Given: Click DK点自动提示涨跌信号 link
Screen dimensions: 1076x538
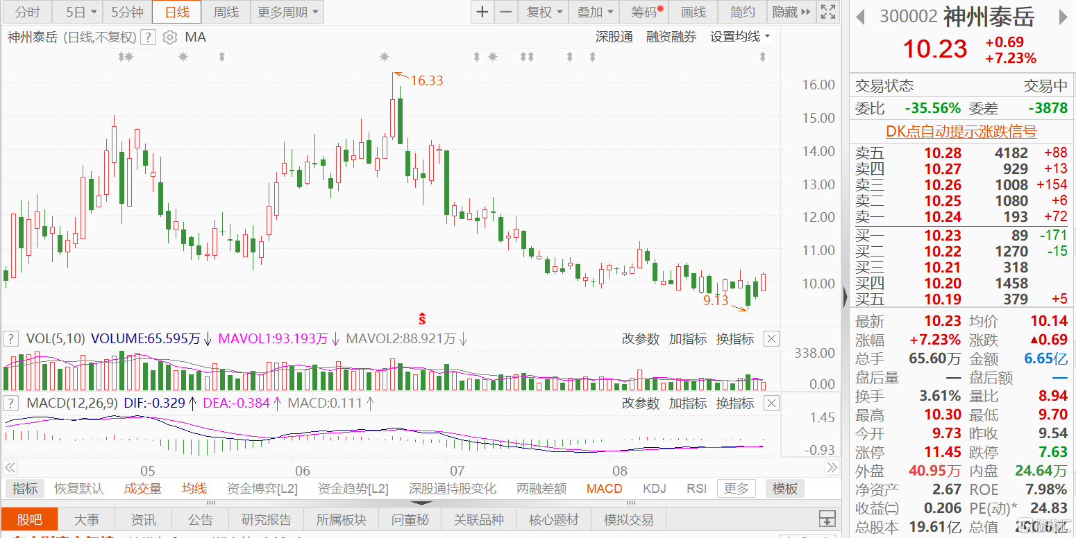Looking at the screenshot, I should pyautogui.click(x=961, y=132).
